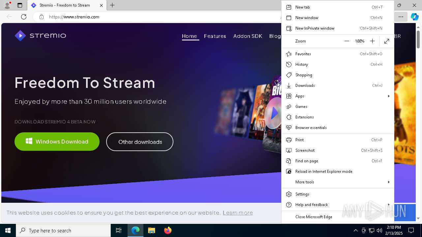Open the browser profile icon
Image resolution: width=422 pixels, height=237 pixels.
[7, 5]
